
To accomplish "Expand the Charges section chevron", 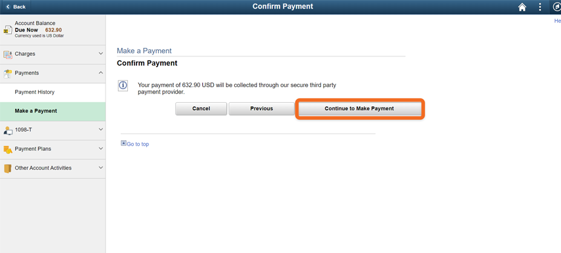I will [100, 54].
